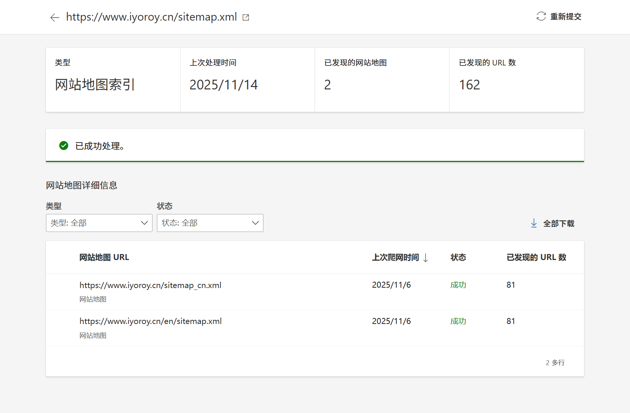630x413 pixels.
Task: Select the 已发现的网站地图 stat card
Action: coord(382,80)
